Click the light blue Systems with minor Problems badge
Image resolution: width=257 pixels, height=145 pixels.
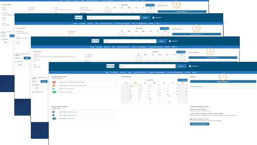click(53, 89)
